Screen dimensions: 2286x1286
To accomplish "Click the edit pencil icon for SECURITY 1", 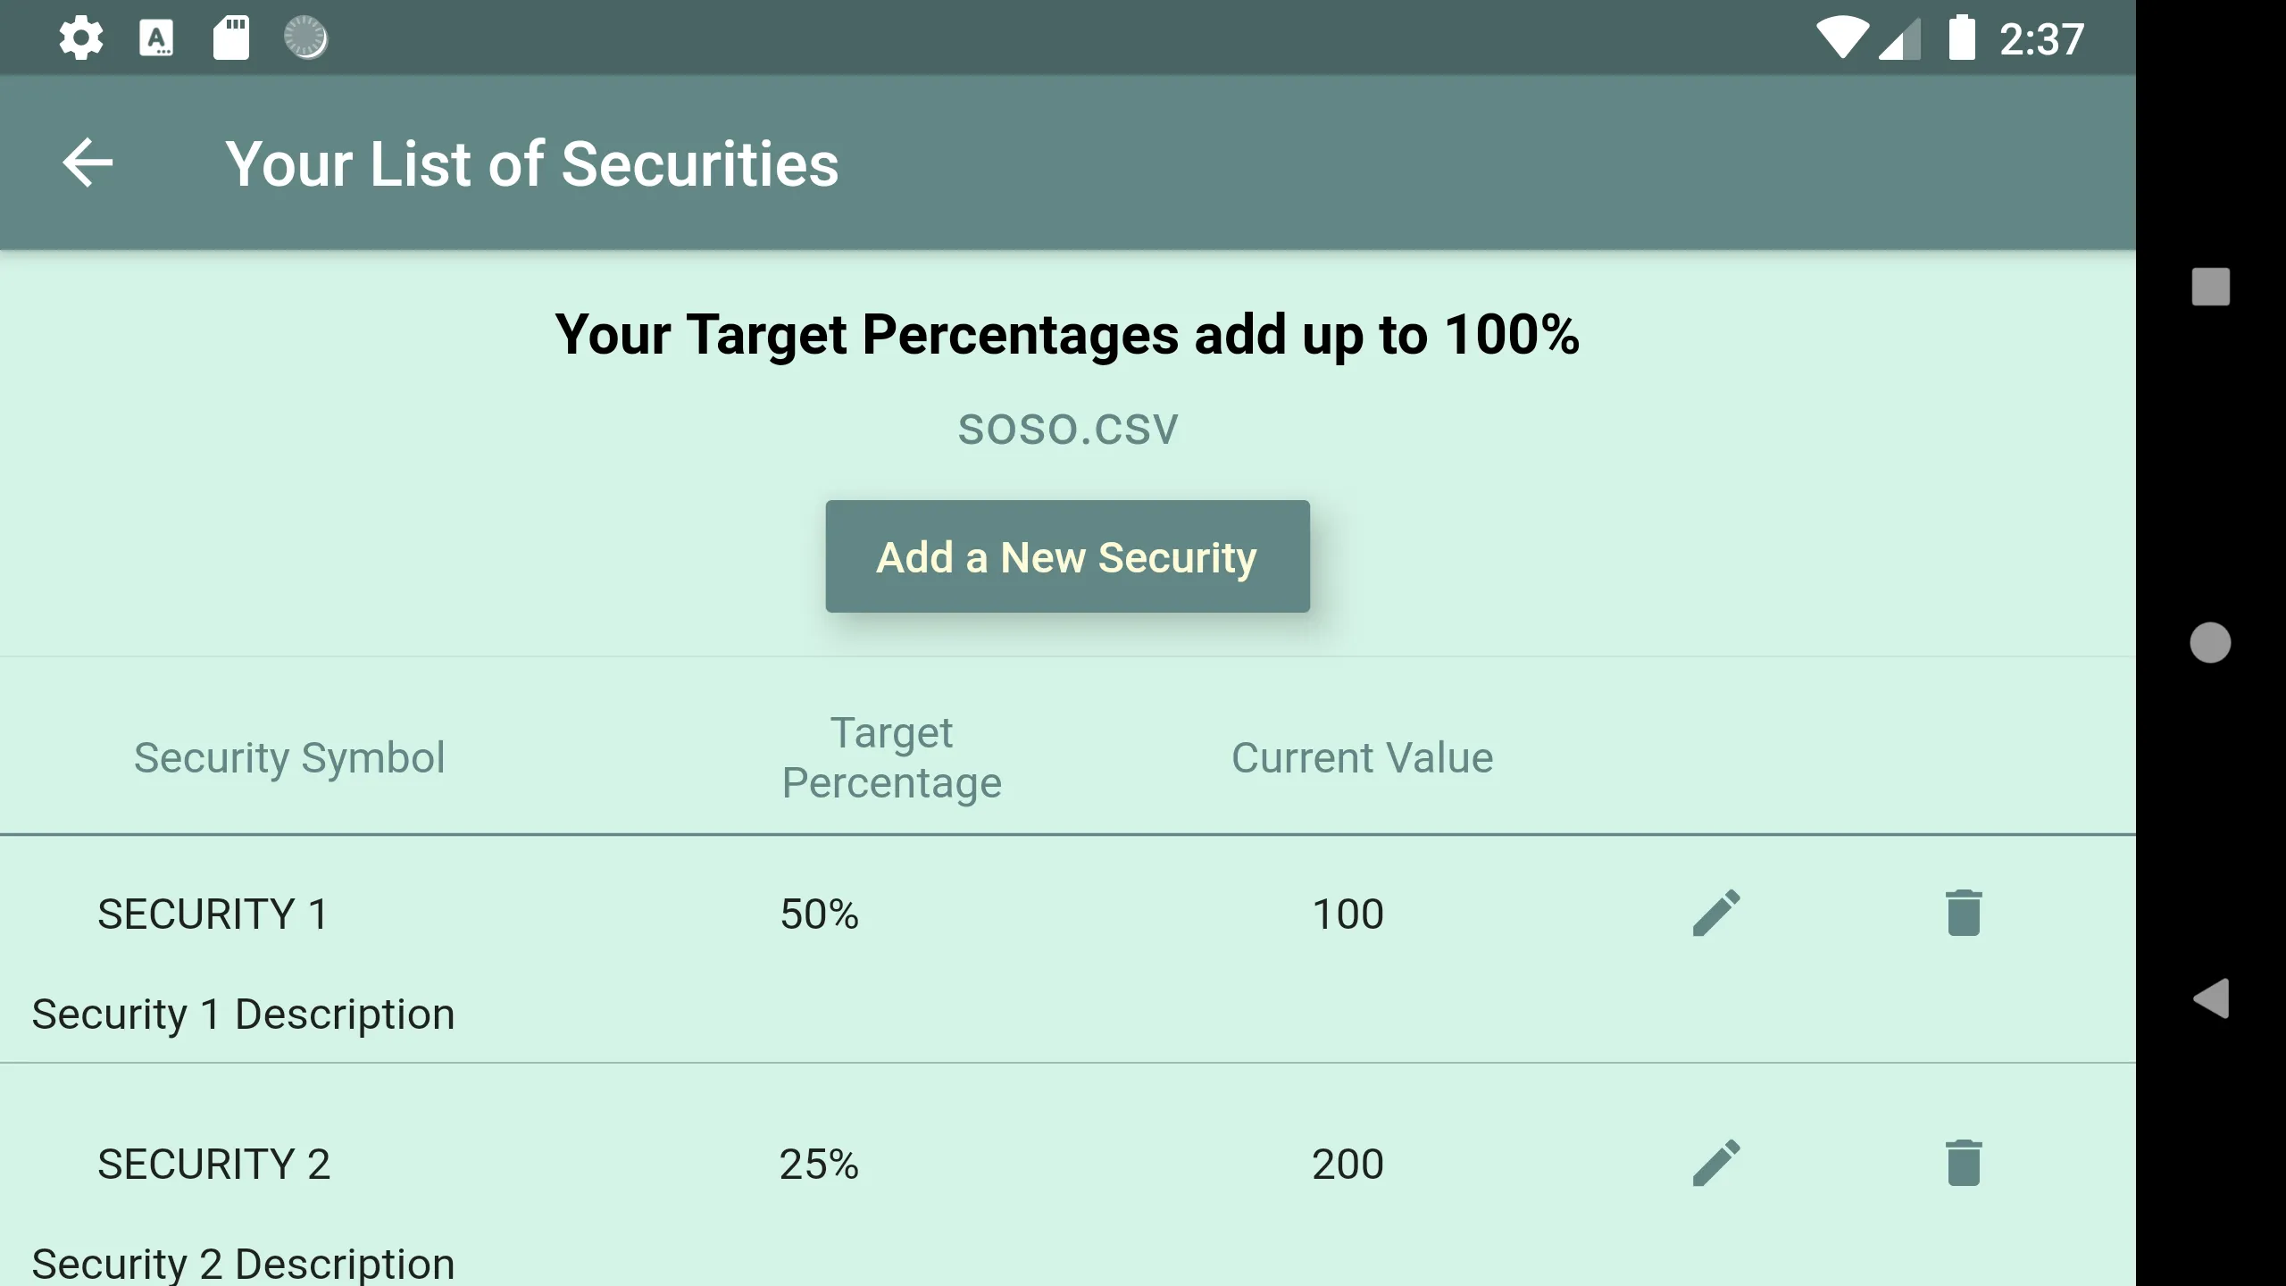I will 1716,913.
